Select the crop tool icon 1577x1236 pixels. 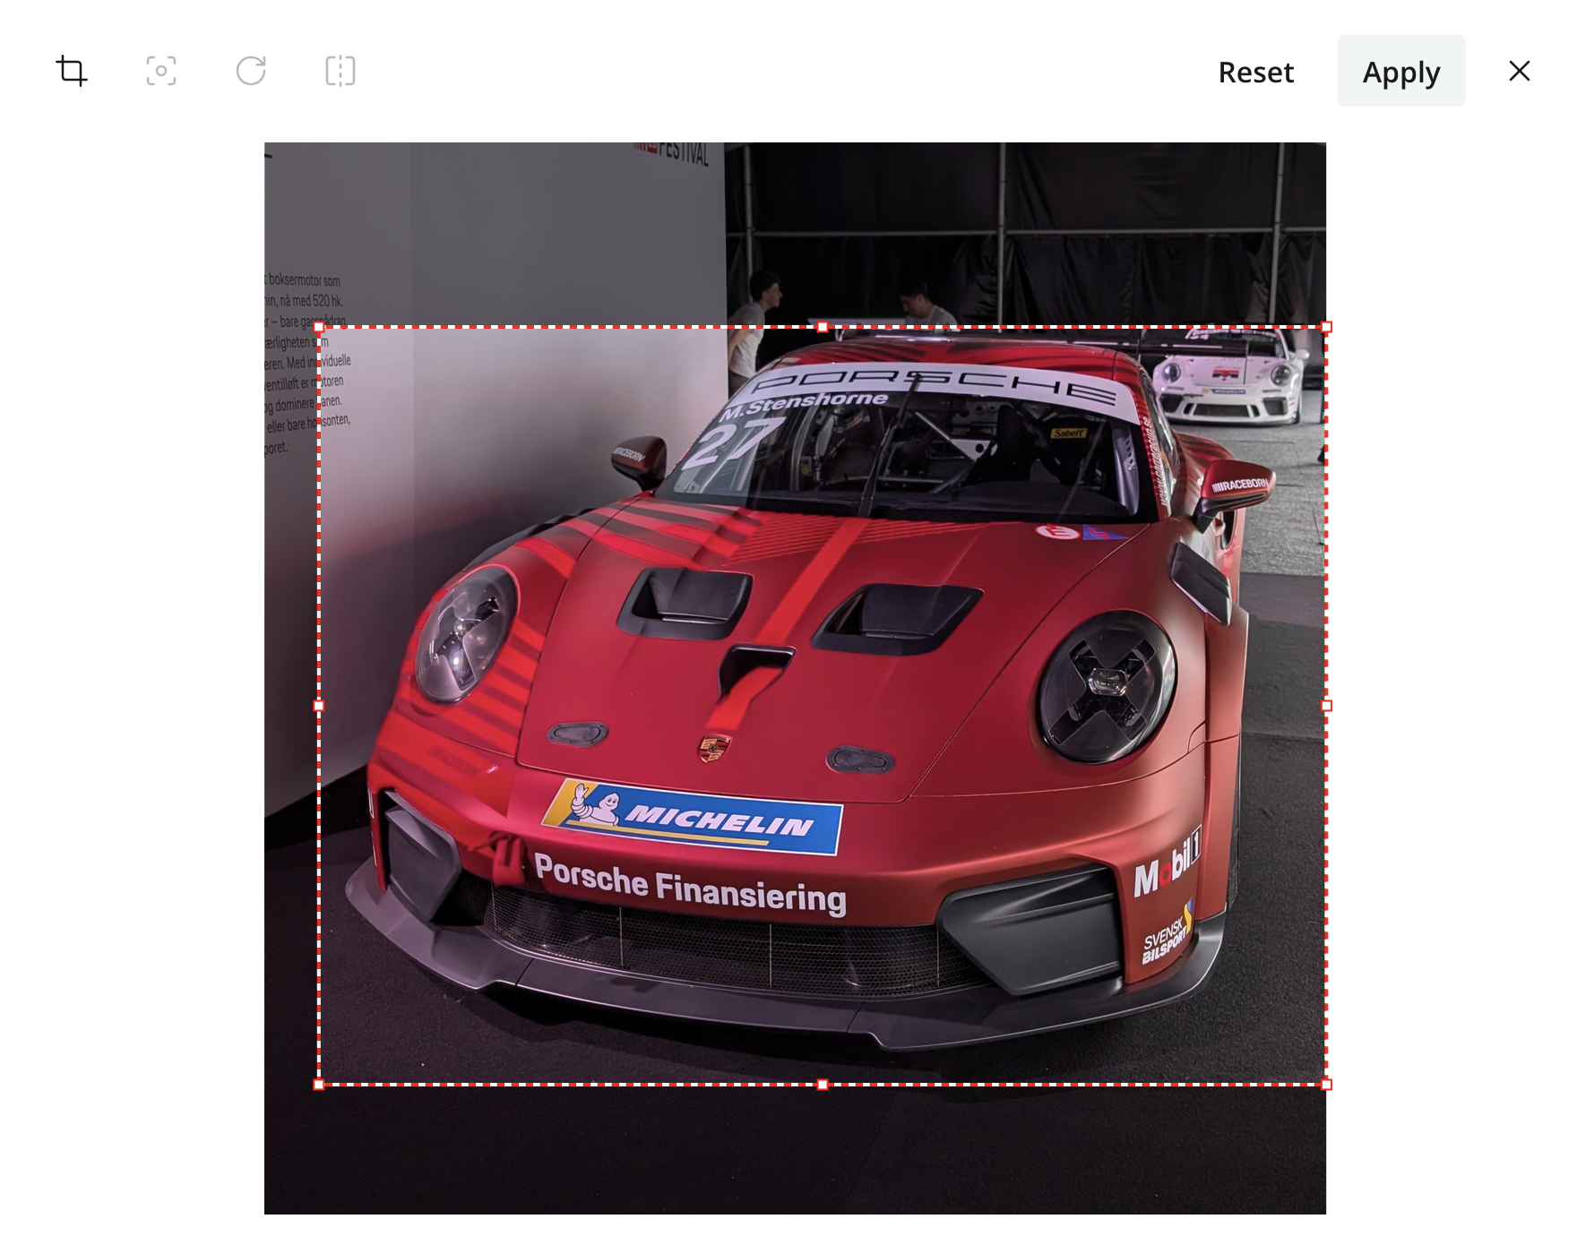pyautogui.click(x=72, y=71)
